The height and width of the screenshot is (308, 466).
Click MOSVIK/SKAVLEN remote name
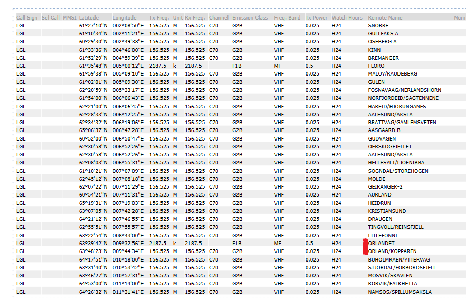click(390, 275)
